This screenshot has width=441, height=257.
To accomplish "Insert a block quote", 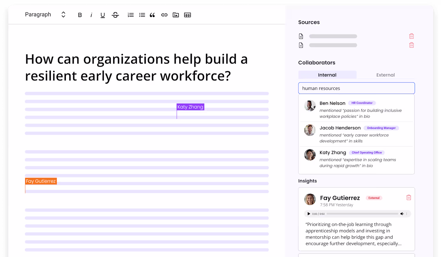I will [152, 15].
